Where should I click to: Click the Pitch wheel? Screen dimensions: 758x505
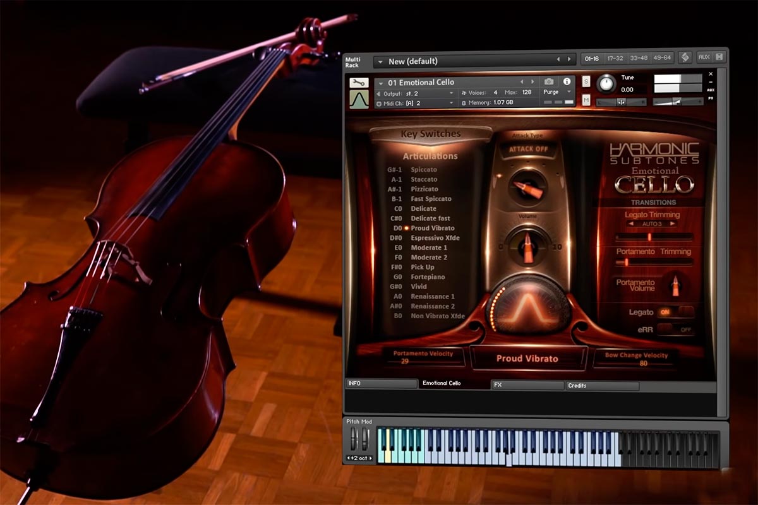tap(354, 439)
